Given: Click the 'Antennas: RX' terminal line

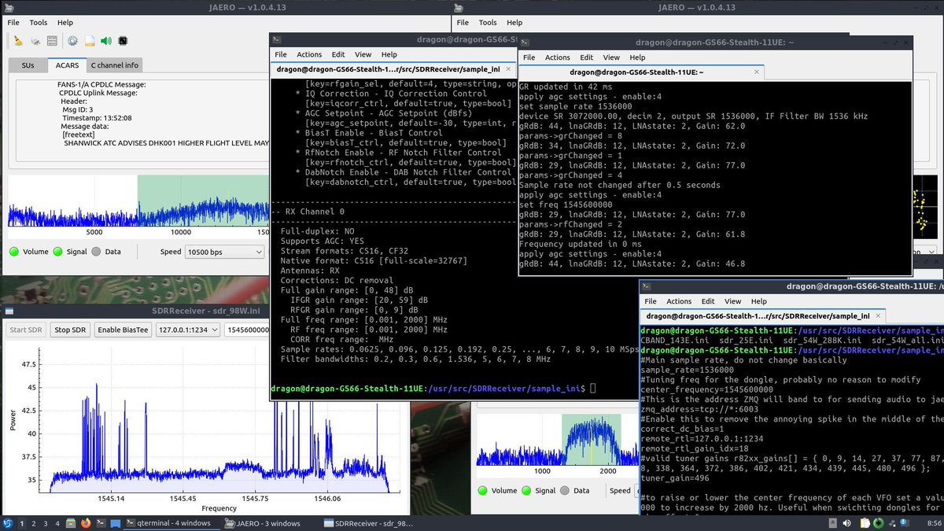Looking at the screenshot, I should (x=312, y=270).
